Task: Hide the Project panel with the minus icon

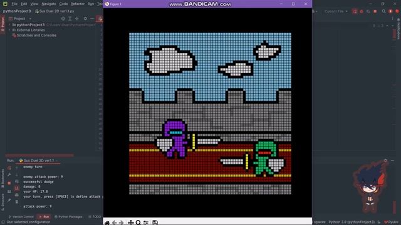Action: [x=92, y=19]
